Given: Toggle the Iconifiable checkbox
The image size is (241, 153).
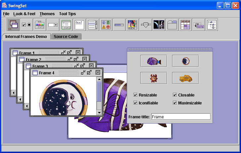Looking at the screenshot, I should click(135, 103).
